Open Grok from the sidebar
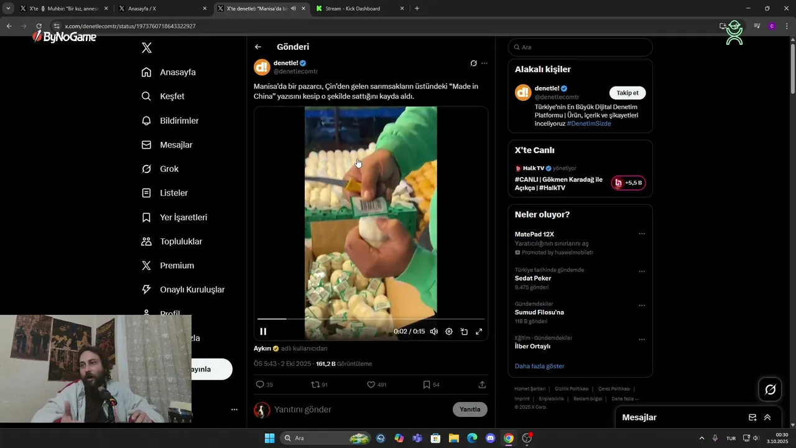Screen dimensions: 796x448 pos(160,169)
